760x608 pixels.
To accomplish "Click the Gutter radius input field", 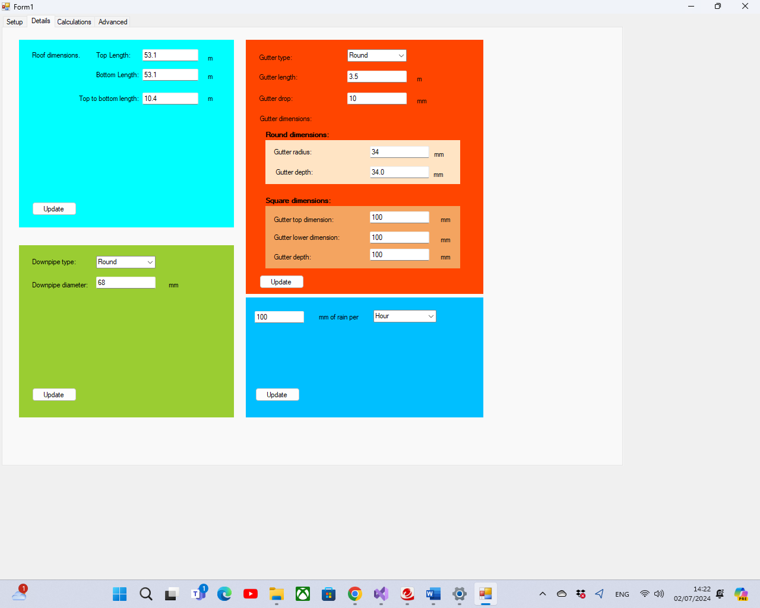I will point(399,152).
